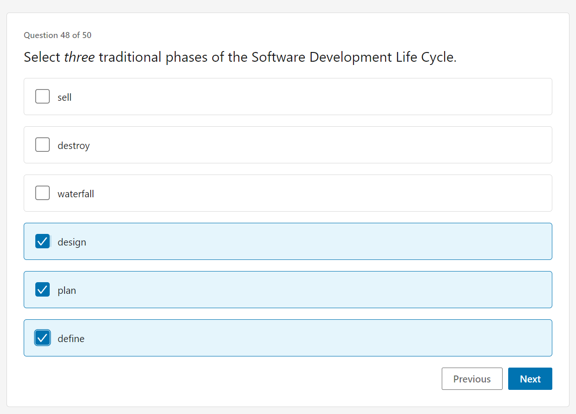
Task: Check the waterfall checkbox
Action: coord(42,193)
